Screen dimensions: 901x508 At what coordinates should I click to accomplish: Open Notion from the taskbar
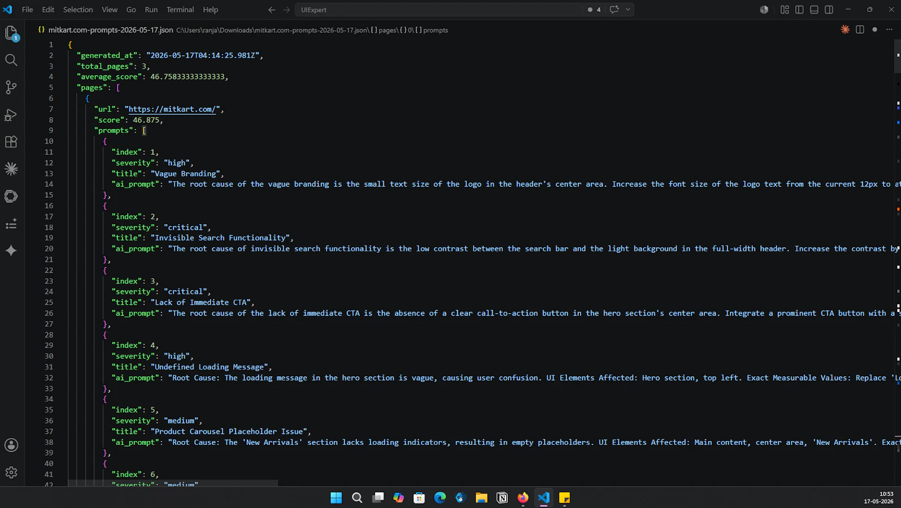pos(502,497)
